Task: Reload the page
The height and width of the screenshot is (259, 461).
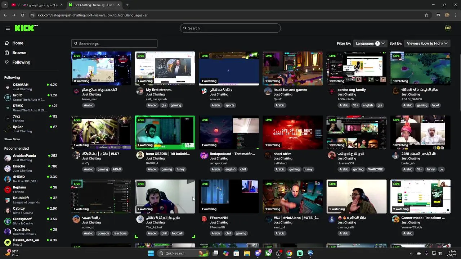Action: (22, 15)
